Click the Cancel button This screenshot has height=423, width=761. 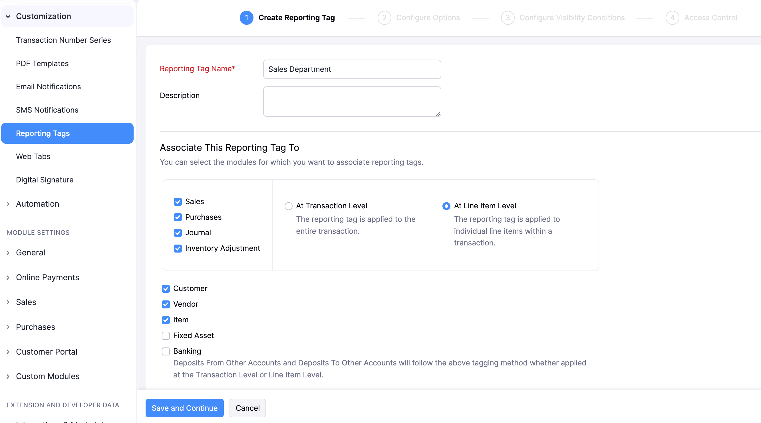coord(247,408)
